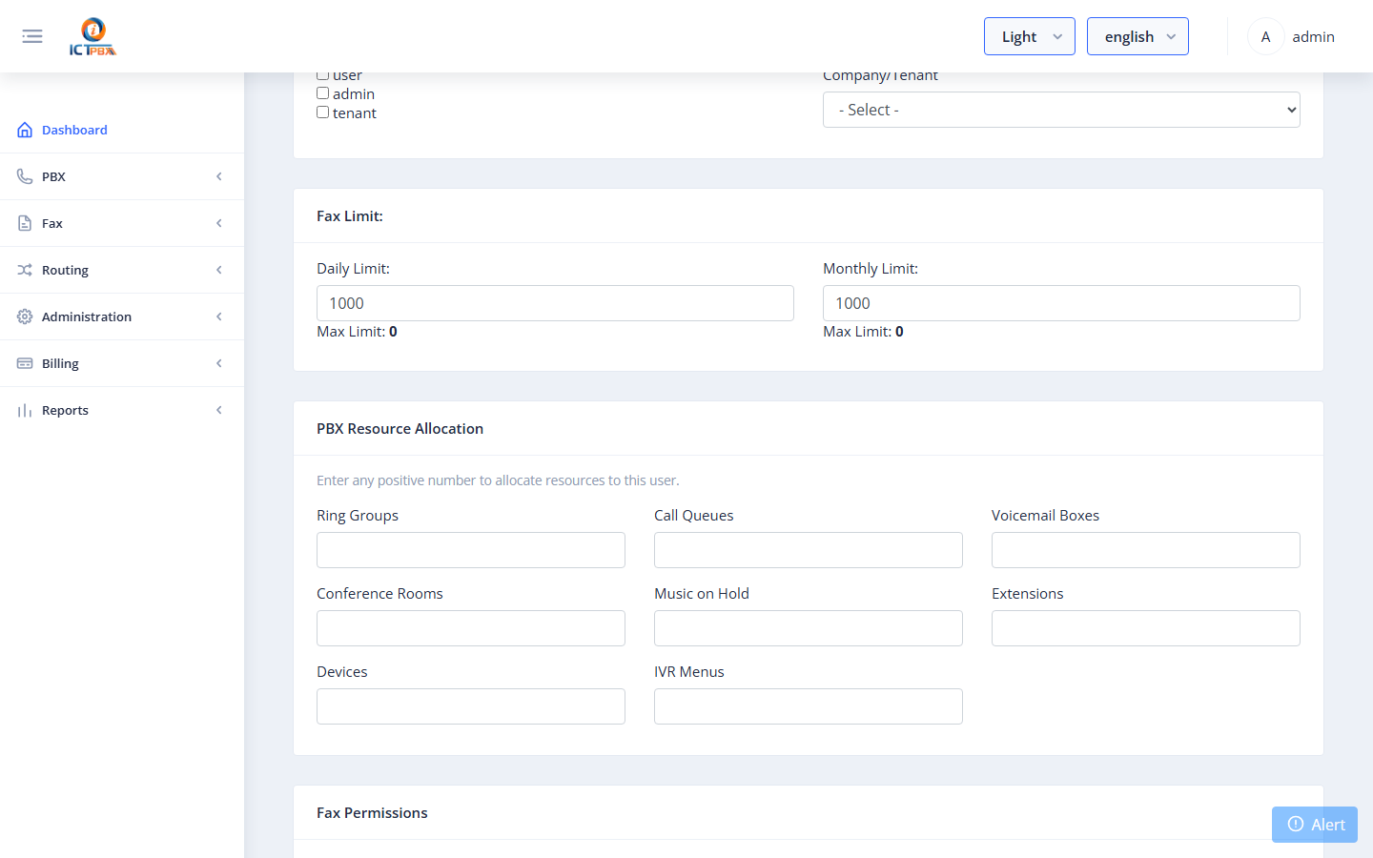Image resolution: width=1373 pixels, height=858 pixels.
Task: Open the Company/Tenant select dropdown
Action: (x=1061, y=110)
